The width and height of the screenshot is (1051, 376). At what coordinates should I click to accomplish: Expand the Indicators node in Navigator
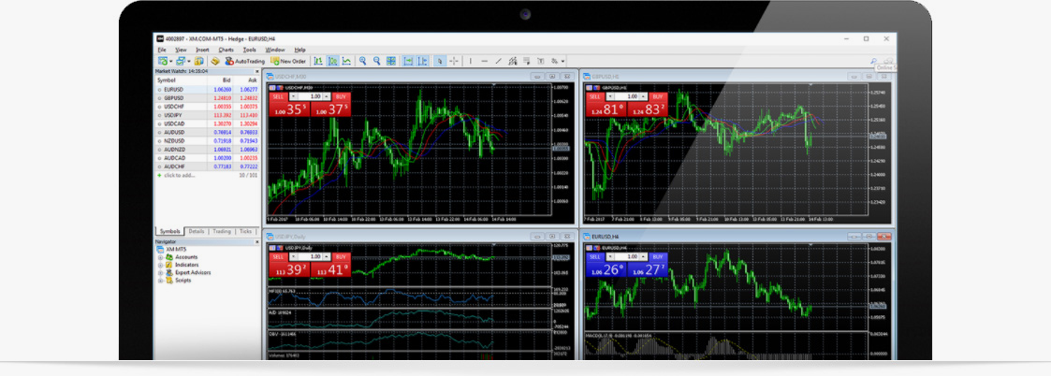(x=160, y=265)
